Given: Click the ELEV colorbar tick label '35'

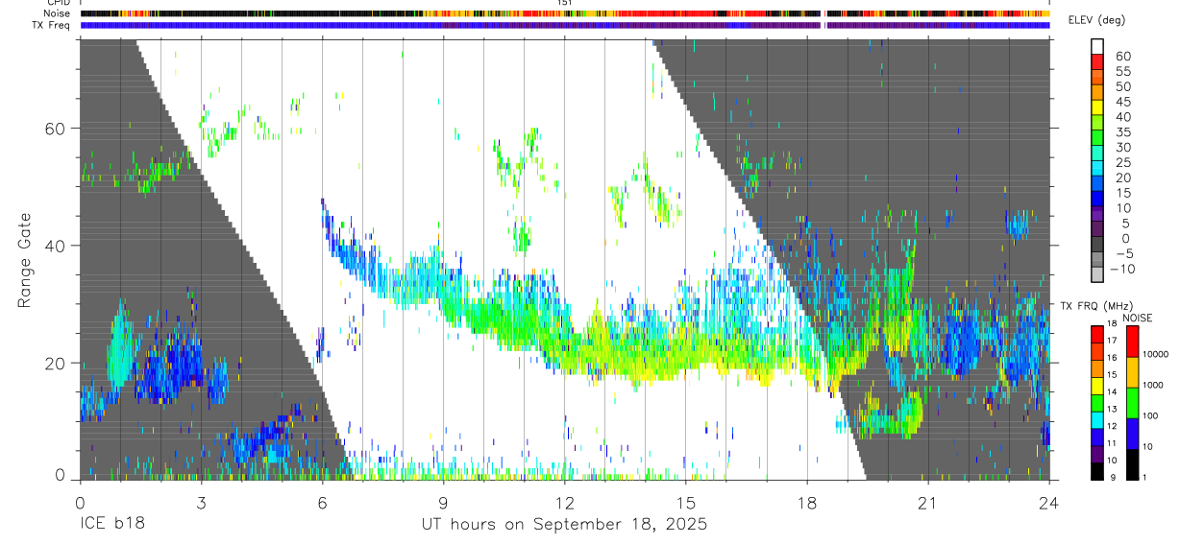Looking at the screenshot, I should pos(1121,131).
